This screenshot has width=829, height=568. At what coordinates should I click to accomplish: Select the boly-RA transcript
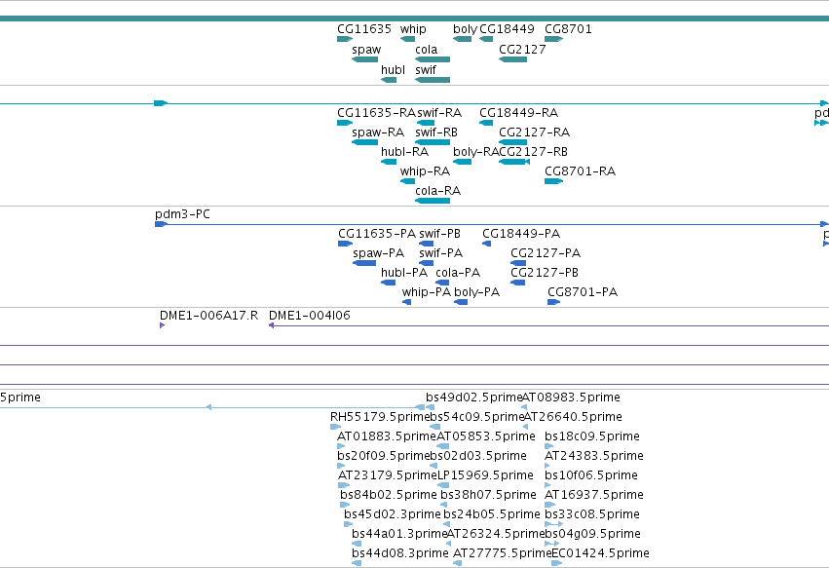pyautogui.click(x=462, y=162)
